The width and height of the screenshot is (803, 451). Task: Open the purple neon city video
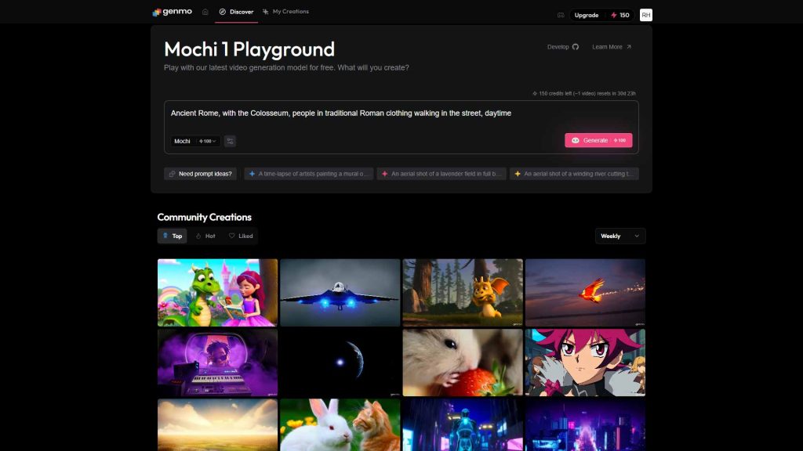click(585, 425)
